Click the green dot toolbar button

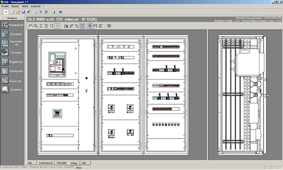click(6, 12)
